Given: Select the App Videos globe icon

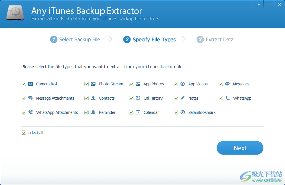Looking at the screenshot, I should click(x=182, y=84).
